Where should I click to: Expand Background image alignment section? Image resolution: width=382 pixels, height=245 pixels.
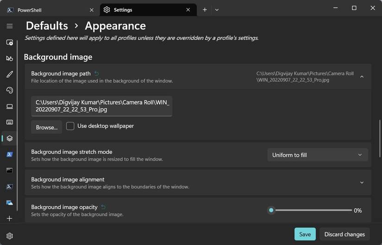pyautogui.click(x=362, y=183)
